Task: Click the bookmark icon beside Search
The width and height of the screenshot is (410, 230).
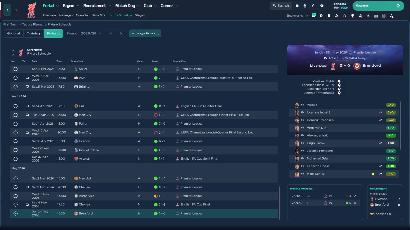Action: [x=297, y=6]
